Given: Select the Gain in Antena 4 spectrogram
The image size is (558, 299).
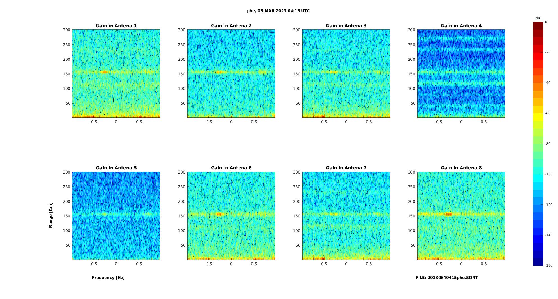Looking at the screenshot, I should (461, 73).
